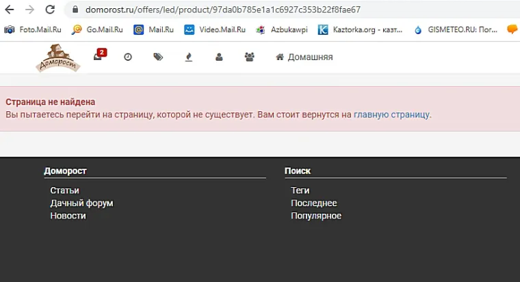Go to Дачный форум footer link
The height and width of the screenshot is (282, 520).
[81, 203]
